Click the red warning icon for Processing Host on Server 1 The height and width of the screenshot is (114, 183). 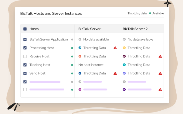click(115, 48)
